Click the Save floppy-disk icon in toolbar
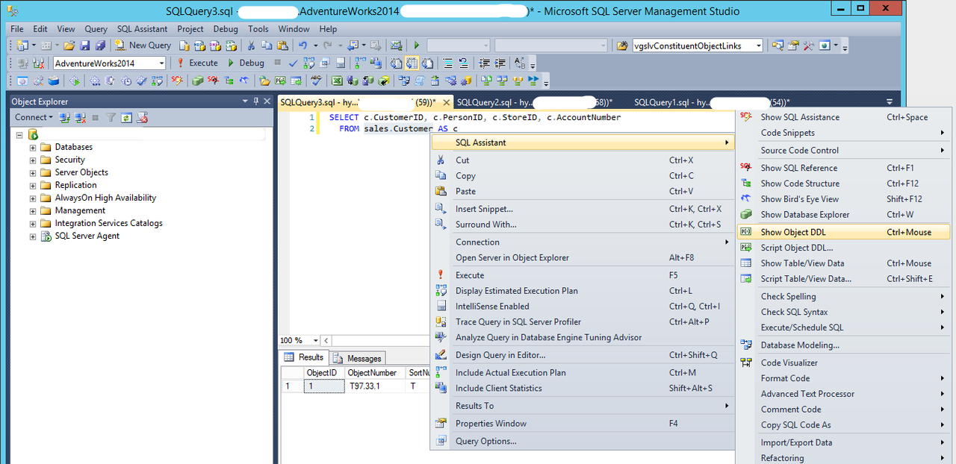The height and width of the screenshot is (464, 956). 85,46
